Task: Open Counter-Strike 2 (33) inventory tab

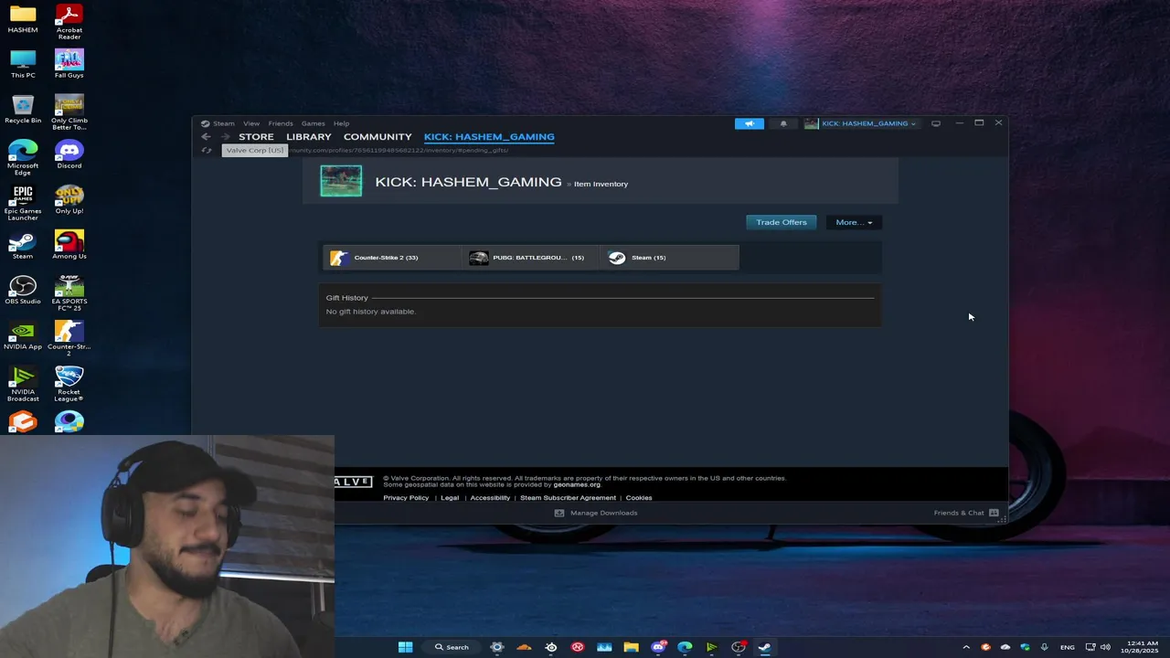Action: coord(394,258)
